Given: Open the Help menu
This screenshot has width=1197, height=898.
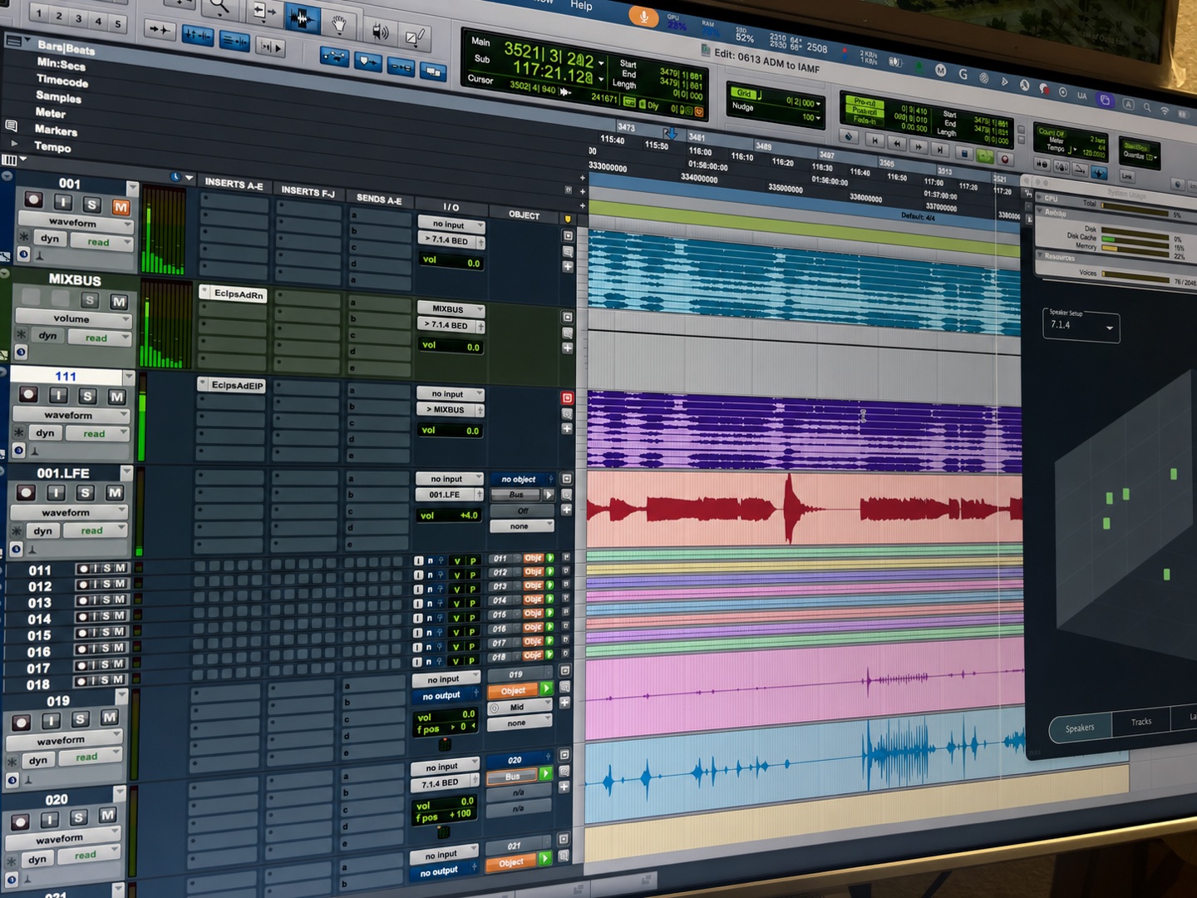Looking at the screenshot, I should coord(581,5).
